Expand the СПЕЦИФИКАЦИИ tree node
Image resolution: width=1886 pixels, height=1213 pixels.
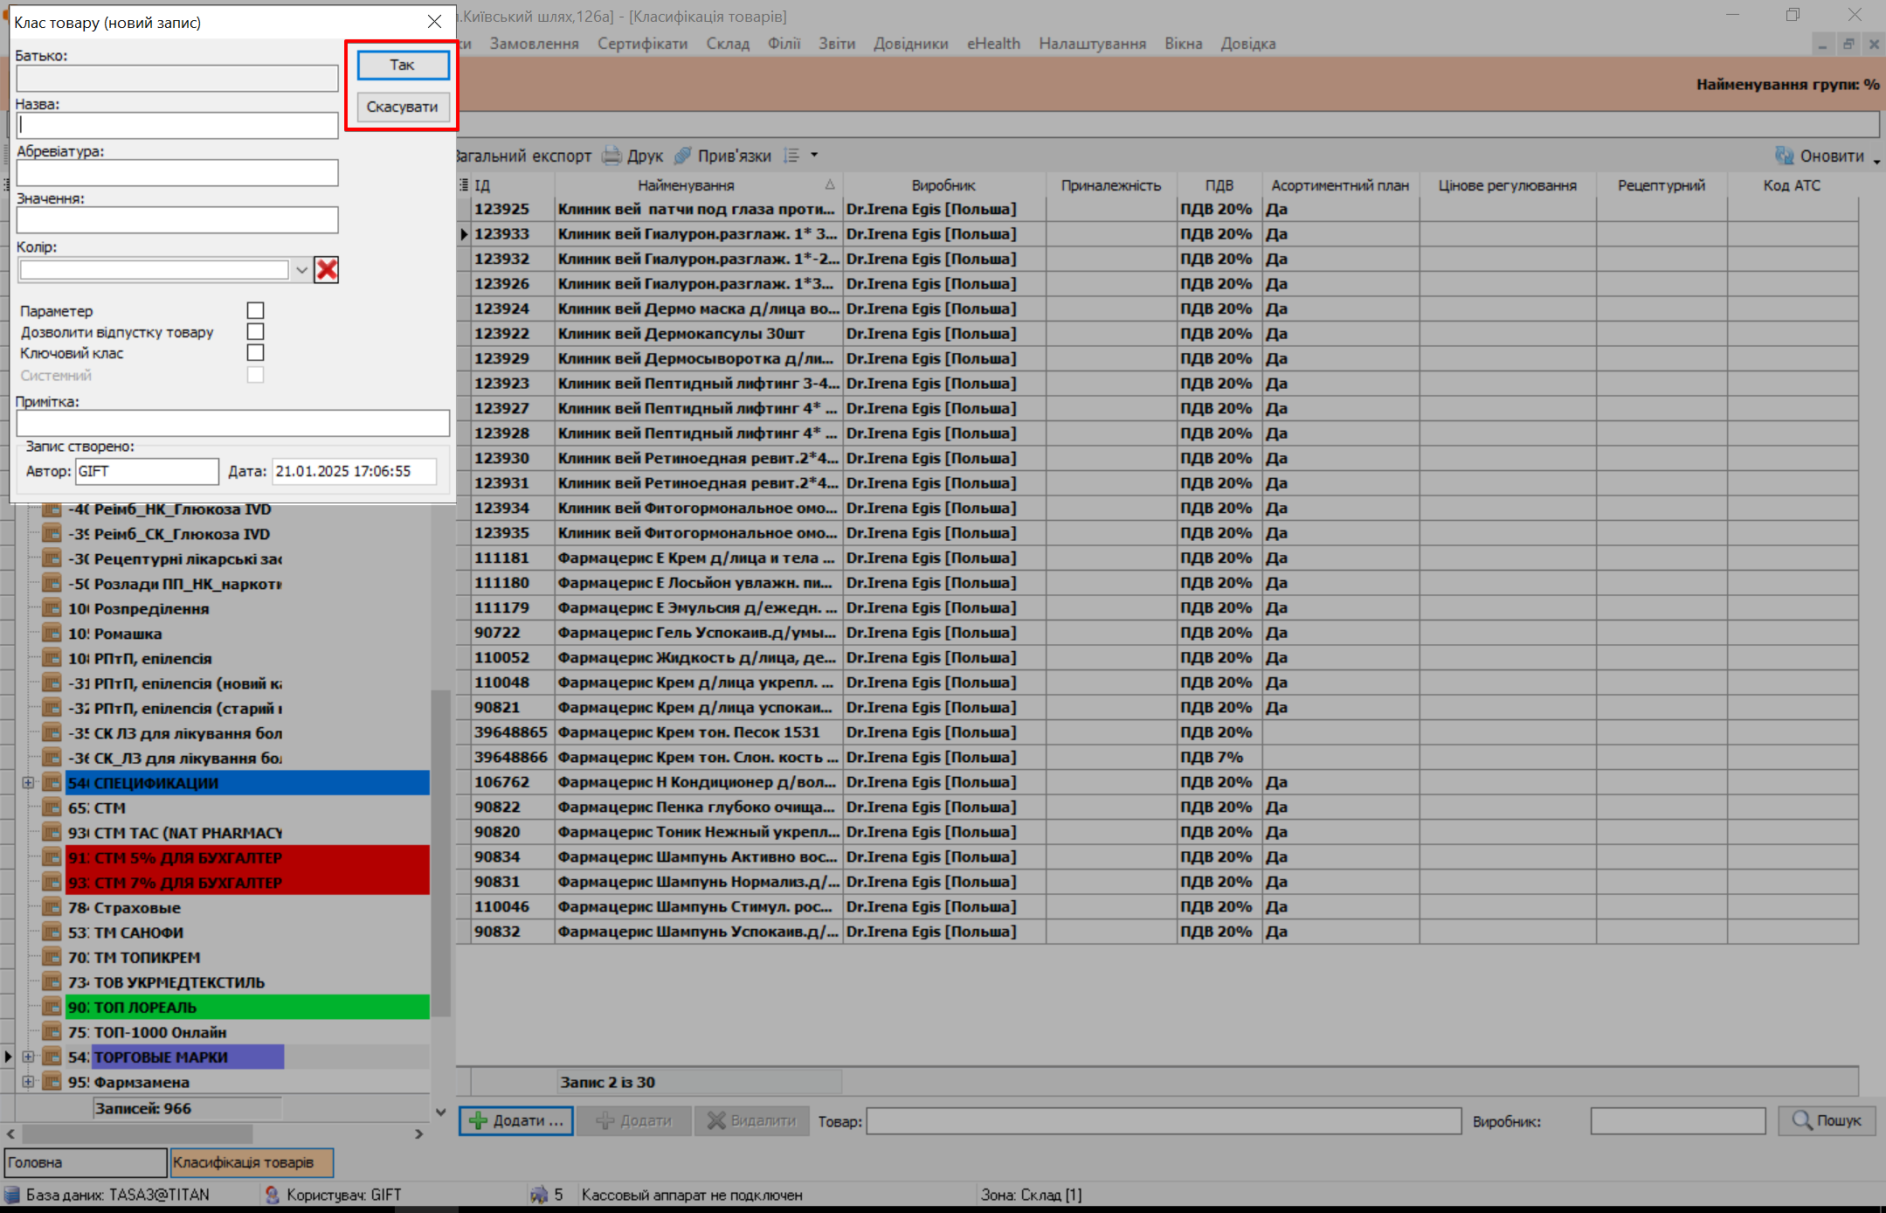pos(28,783)
